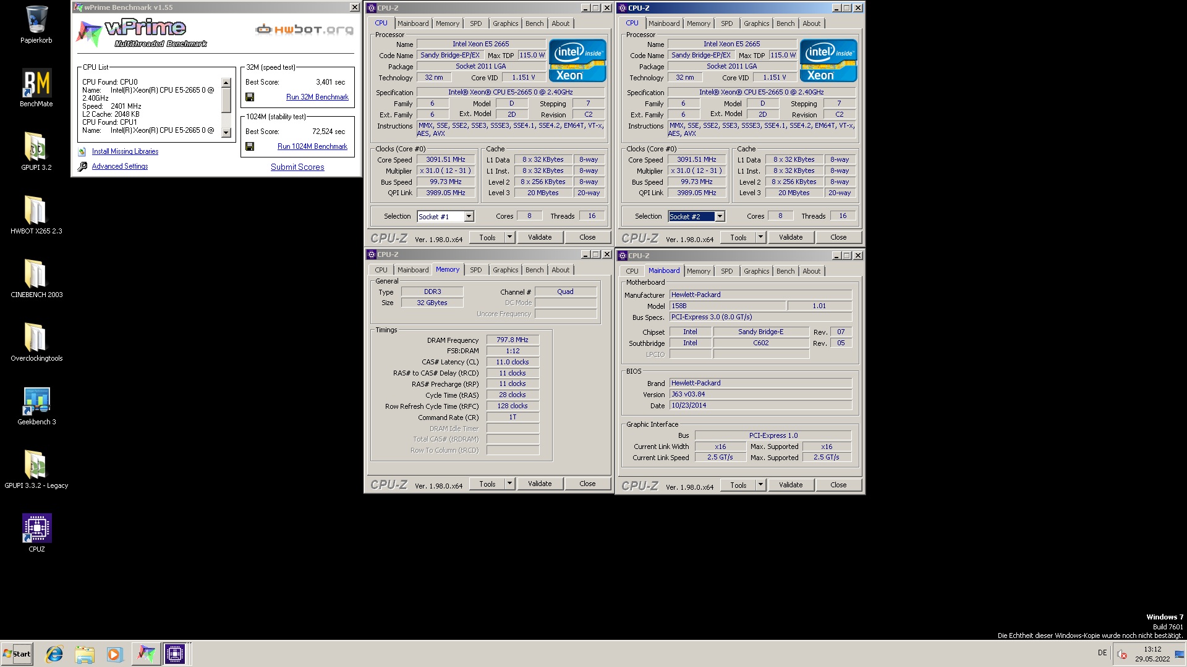
Task: Click the save icon next to 1024M score
Action: [x=250, y=146]
